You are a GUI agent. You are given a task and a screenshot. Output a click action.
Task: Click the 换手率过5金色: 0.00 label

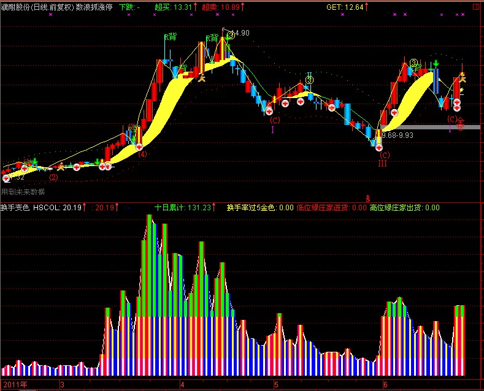coord(260,208)
